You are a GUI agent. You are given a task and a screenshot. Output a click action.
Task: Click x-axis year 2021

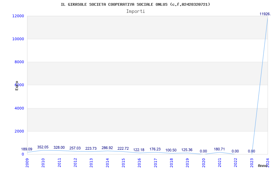[220, 163]
